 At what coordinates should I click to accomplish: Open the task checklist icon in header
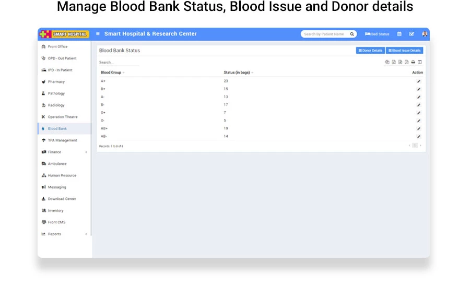pos(412,34)
